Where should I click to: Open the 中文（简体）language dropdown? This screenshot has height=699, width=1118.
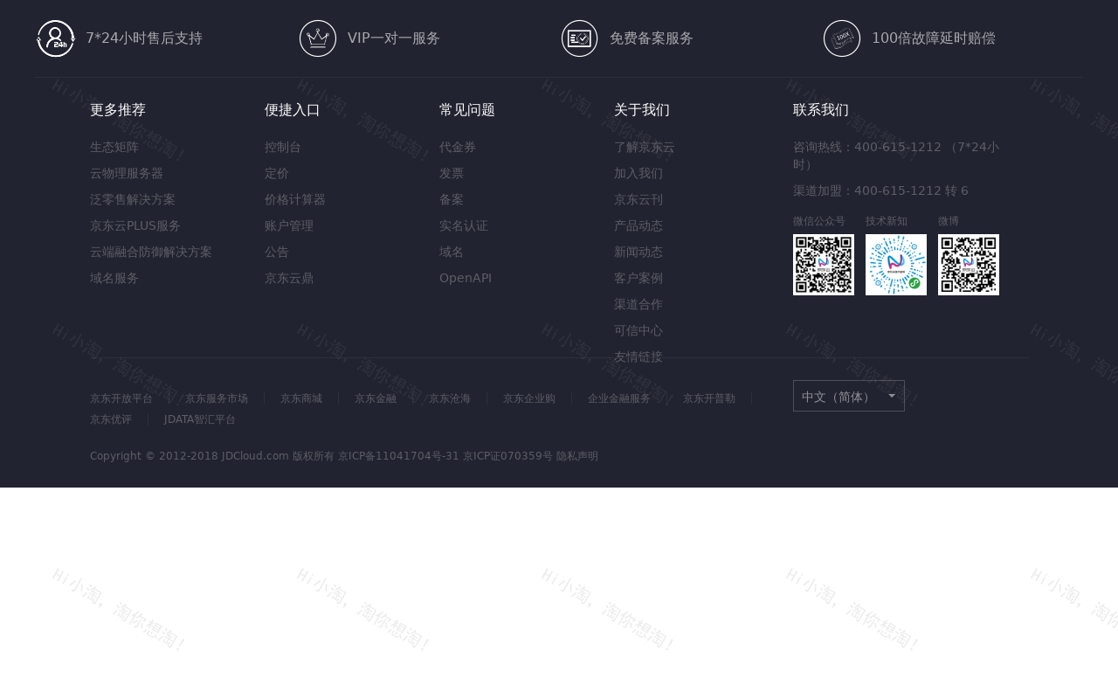[x=848, y=395]
